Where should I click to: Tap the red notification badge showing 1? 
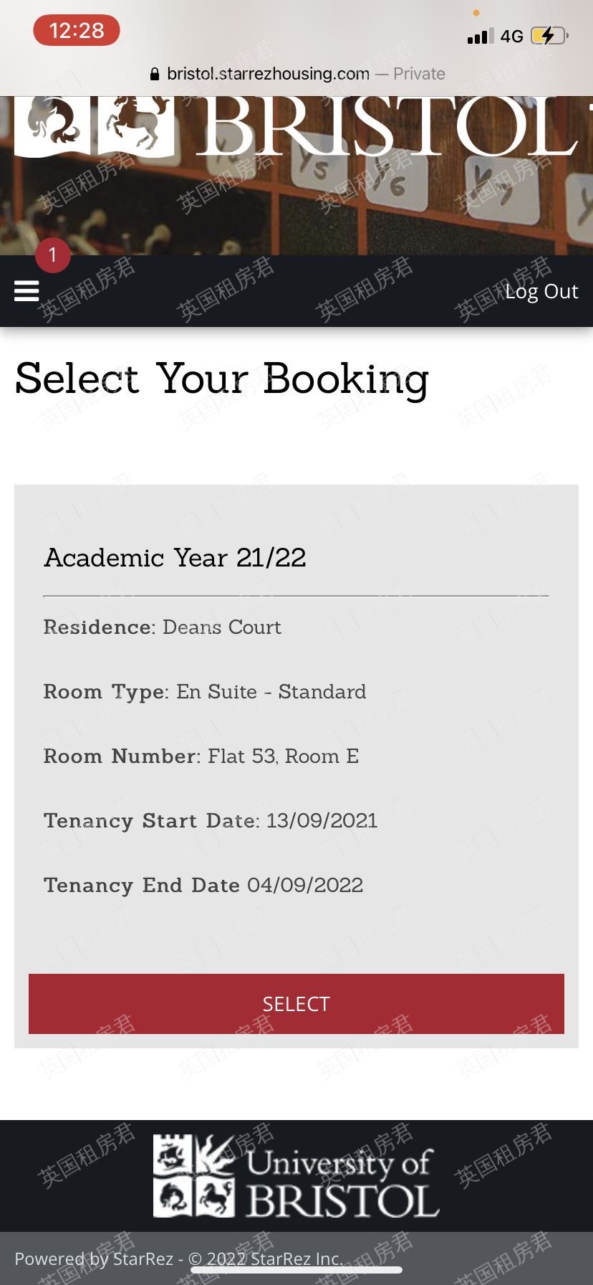point(52,255)
